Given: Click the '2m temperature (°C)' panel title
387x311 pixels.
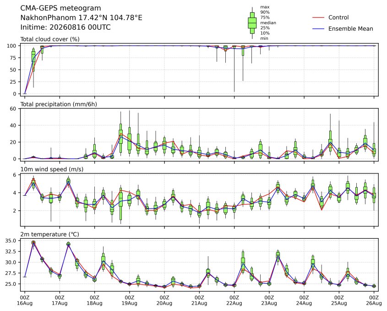Looking at the screenshot, I should (x=49, y=234).
